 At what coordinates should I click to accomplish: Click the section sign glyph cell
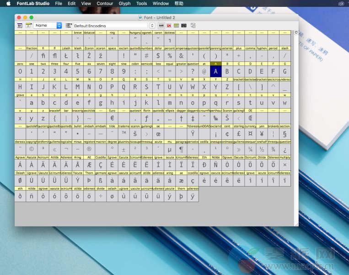coord(285,134)
